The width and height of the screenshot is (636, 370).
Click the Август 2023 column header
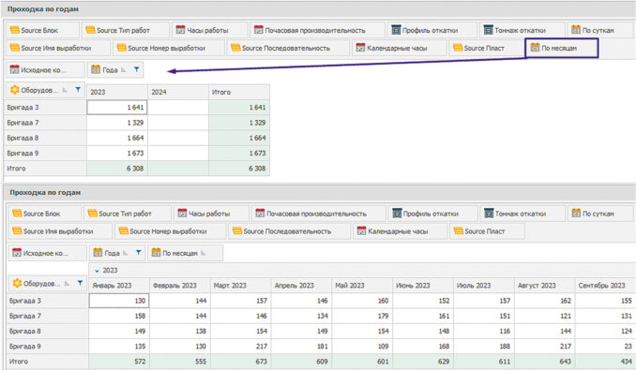545,286
